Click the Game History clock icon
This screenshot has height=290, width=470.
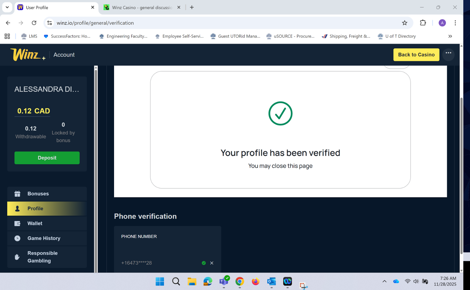click(18, 238)
